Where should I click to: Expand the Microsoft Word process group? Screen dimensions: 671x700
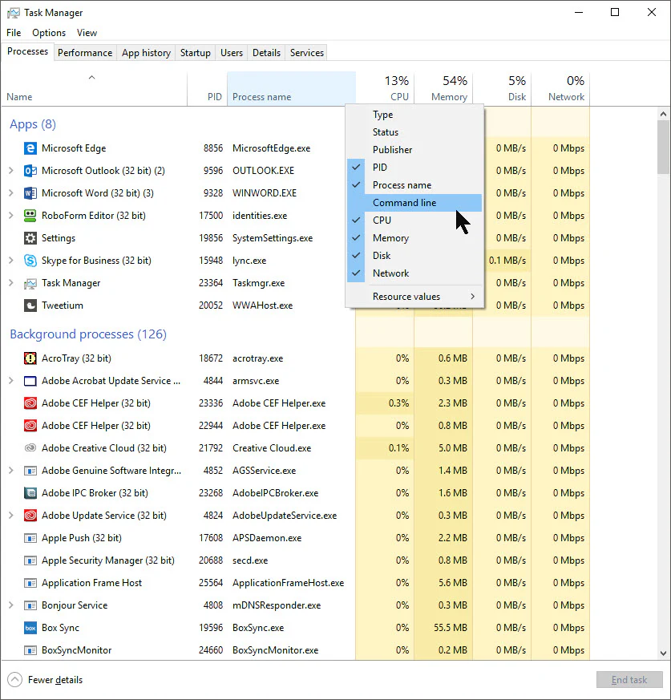click(11, 193)
